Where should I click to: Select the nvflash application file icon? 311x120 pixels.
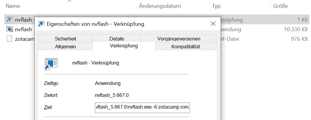coord(10,29)
